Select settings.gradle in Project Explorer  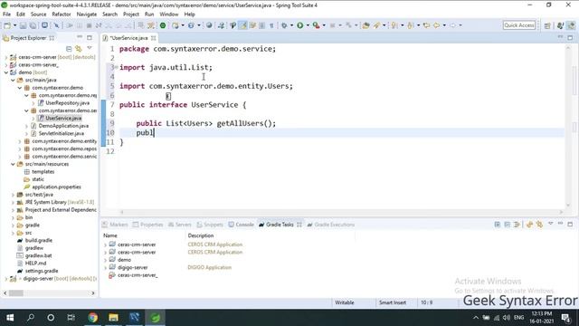click(x=42, y=271)
